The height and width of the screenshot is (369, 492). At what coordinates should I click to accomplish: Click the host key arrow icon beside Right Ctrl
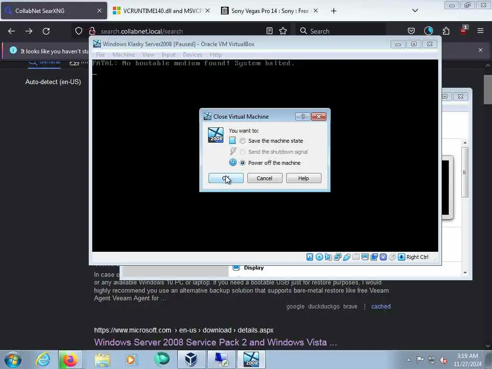pyautogui.click(x=401, y=257)
